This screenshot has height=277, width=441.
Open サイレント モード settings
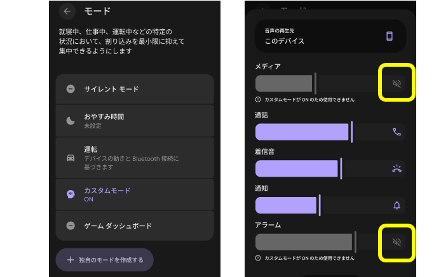coord(134,89)
